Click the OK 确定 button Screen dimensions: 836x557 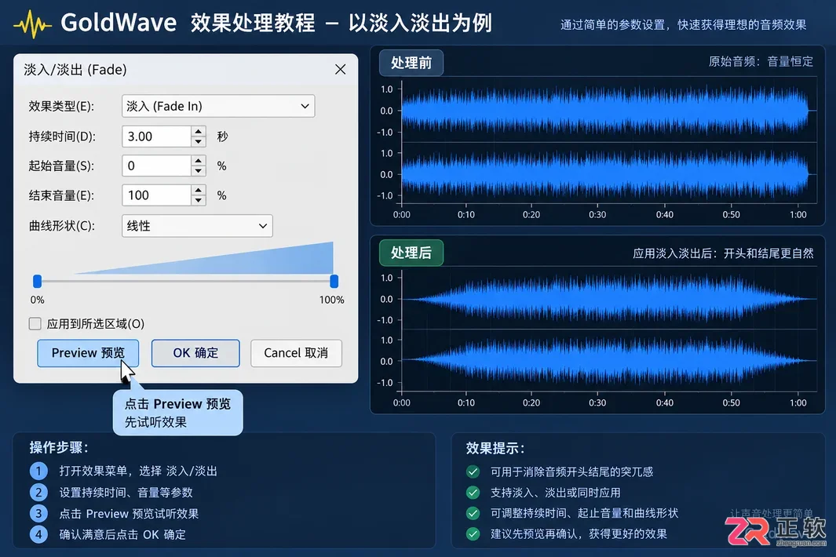point(195,353)
